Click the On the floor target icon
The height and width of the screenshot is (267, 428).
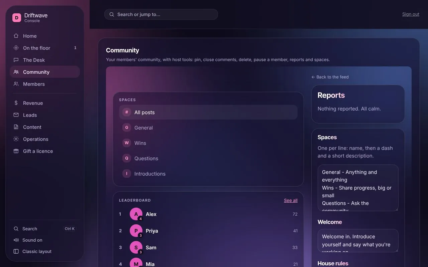(16, 48)
